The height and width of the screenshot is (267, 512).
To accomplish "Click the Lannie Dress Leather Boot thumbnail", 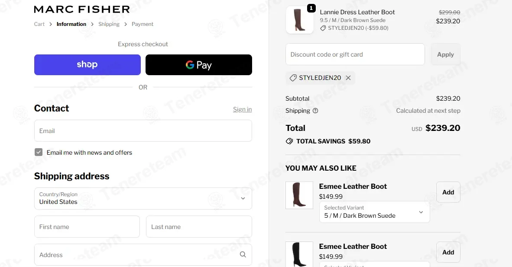I will click(x=299, y=20).
